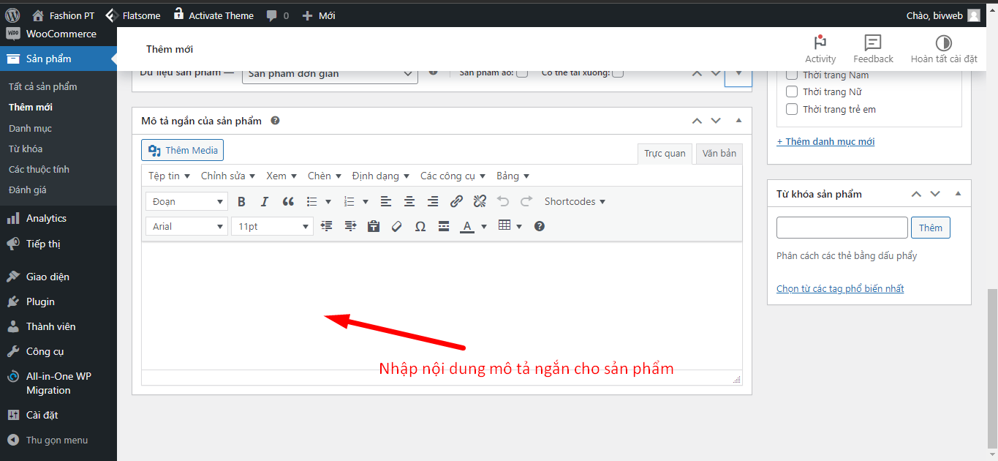Image resolution: width=998 pixels, height=461 pixels.
Task: Check the Thời trang Nữ category
Action: [791, 92]
